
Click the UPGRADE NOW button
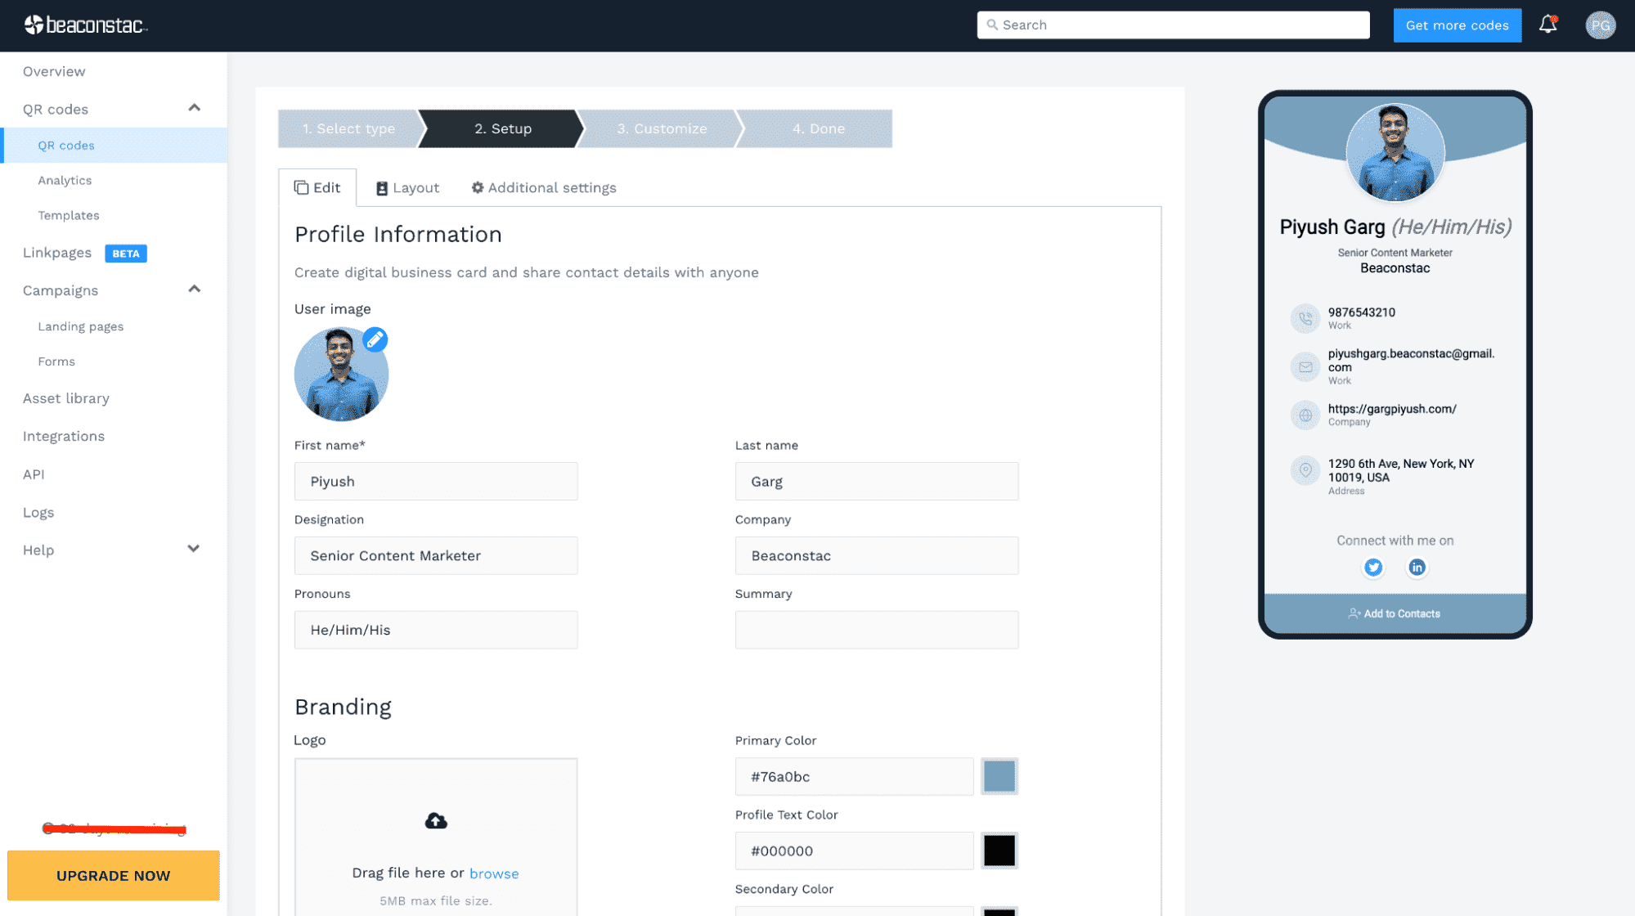114,876
